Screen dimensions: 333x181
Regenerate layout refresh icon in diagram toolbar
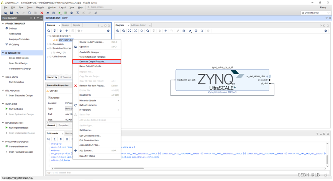(196, 31)
